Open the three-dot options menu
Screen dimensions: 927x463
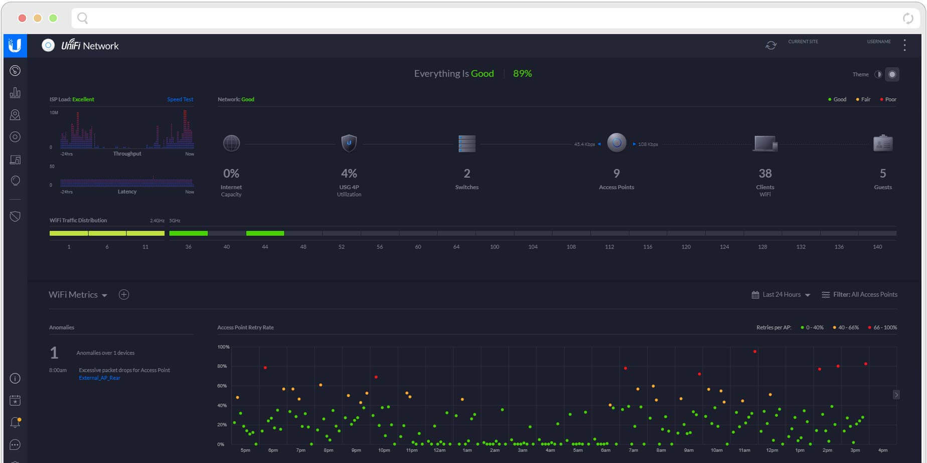pos(905,45)
